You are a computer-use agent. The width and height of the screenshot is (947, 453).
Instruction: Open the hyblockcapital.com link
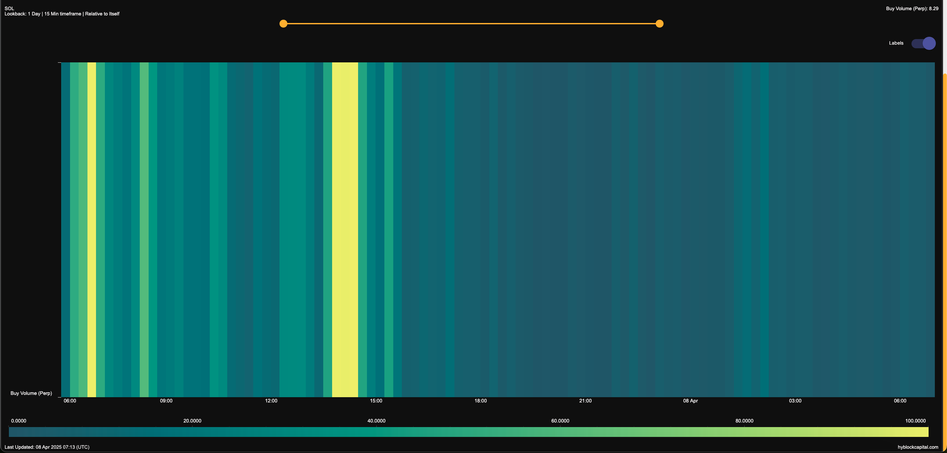(x=918, y=447)
